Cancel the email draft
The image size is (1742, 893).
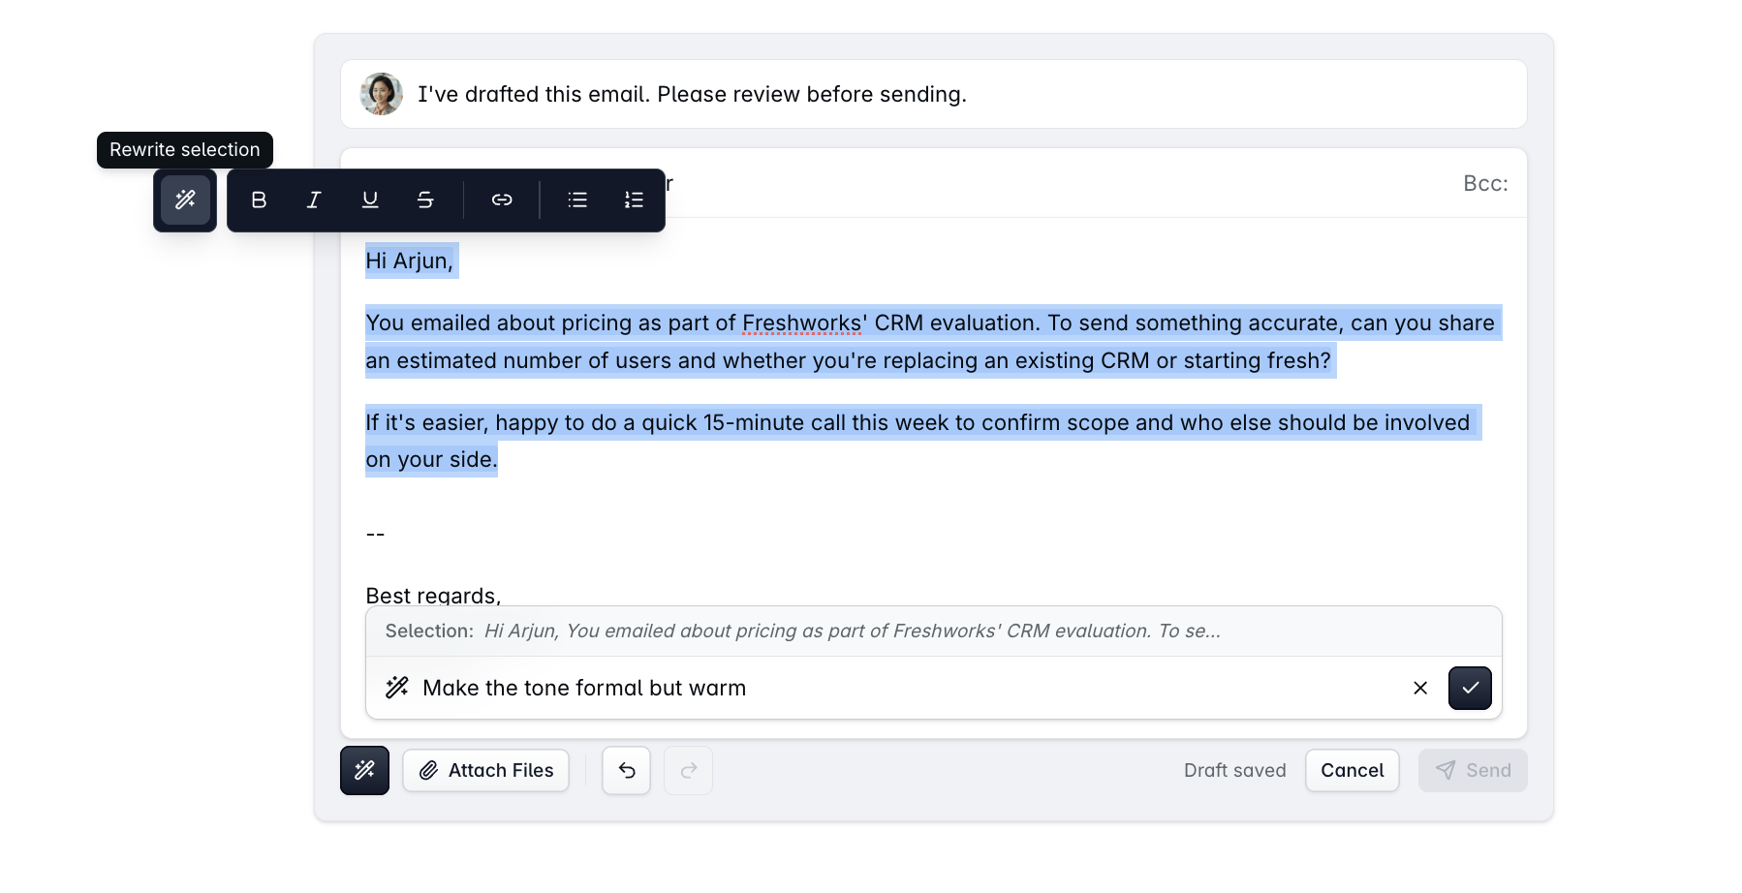pos(1353,770)
